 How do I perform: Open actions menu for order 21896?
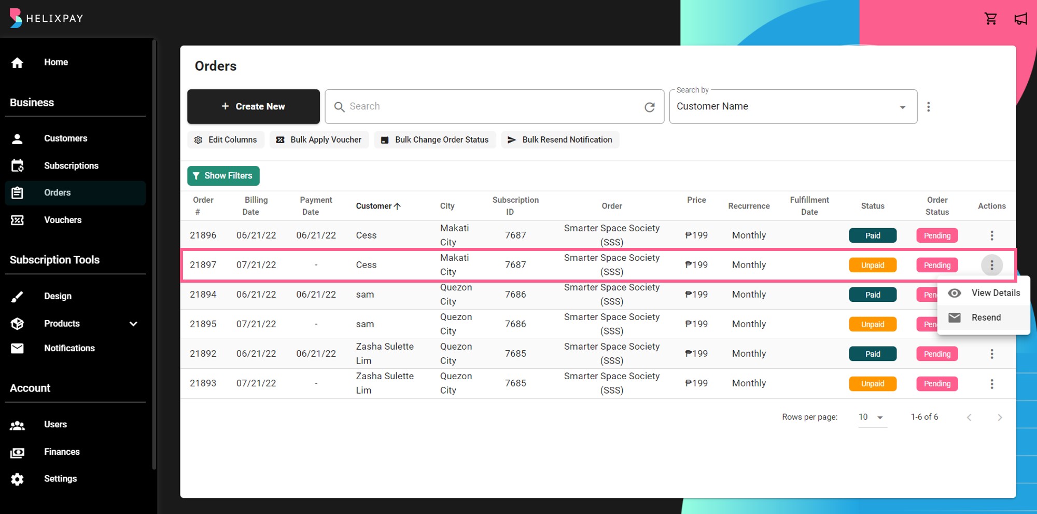click(x=991, y=235)
